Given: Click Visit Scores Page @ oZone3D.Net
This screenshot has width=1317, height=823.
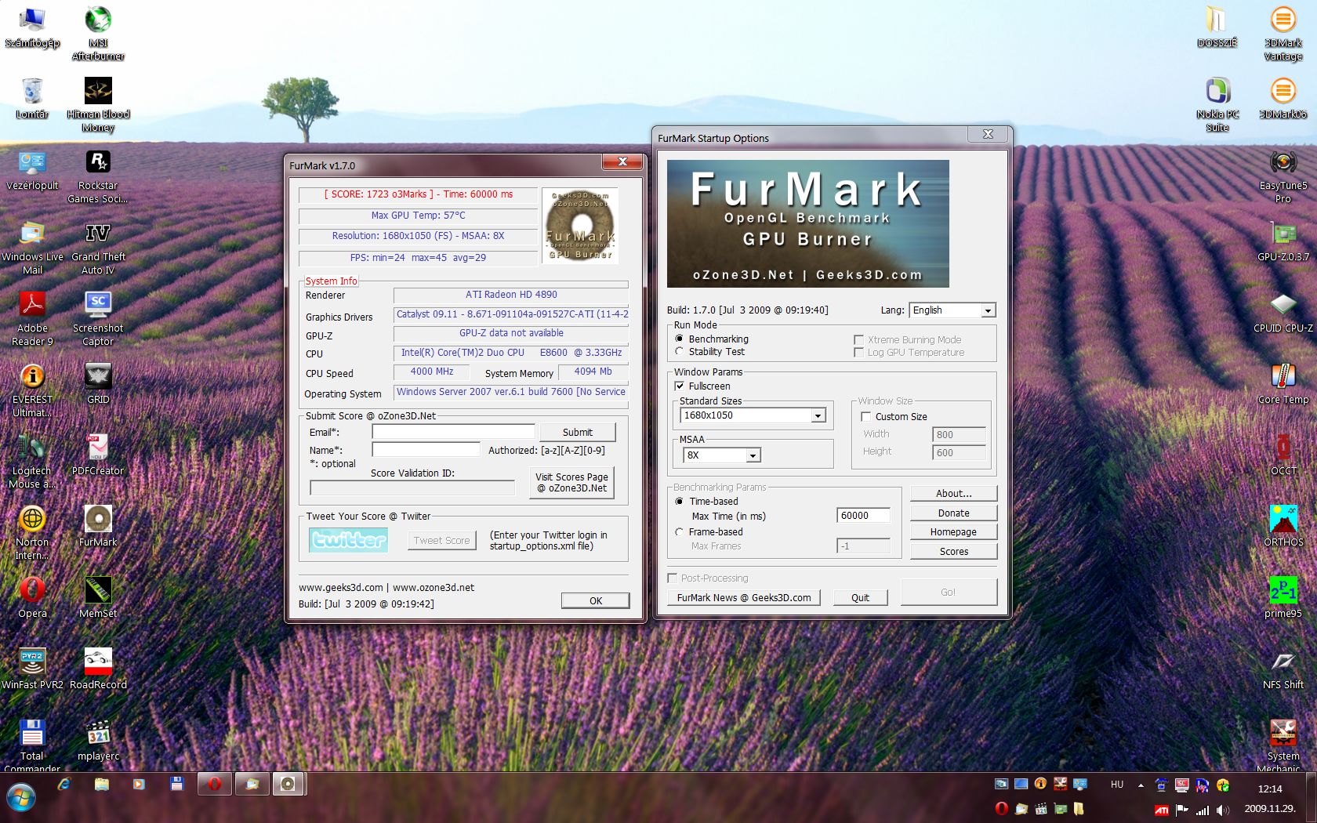Looking at the screenshot, I should pyautogui.click(x=571, y=482).
